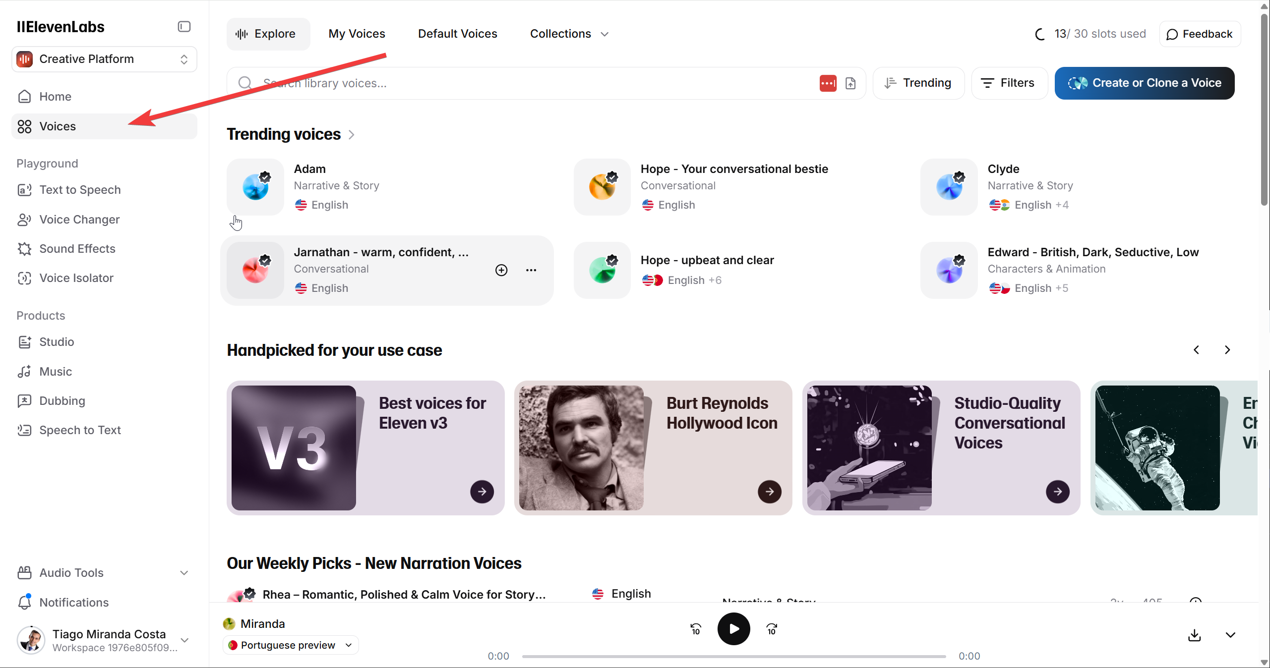The width and height of the screenshot is (1270, 668).
Task: Switch to the Explore tab
Action: coord(268,34)
